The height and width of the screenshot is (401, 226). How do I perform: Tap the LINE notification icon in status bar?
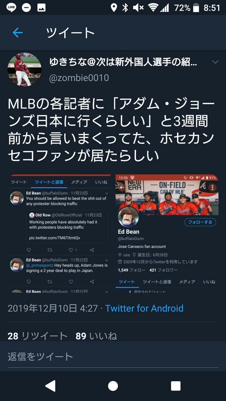11,8
